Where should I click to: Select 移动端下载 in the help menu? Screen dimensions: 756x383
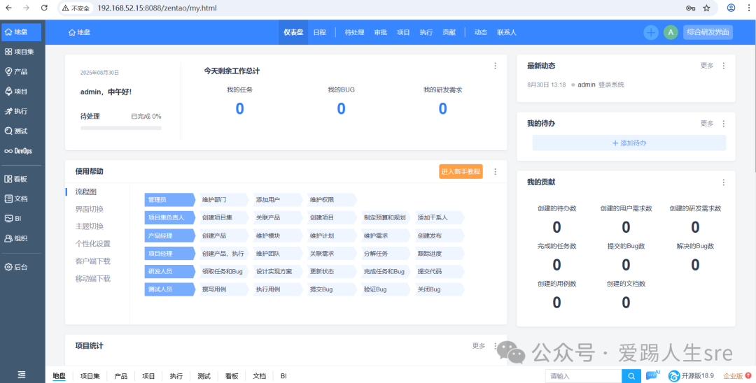(x=92, y=279)
